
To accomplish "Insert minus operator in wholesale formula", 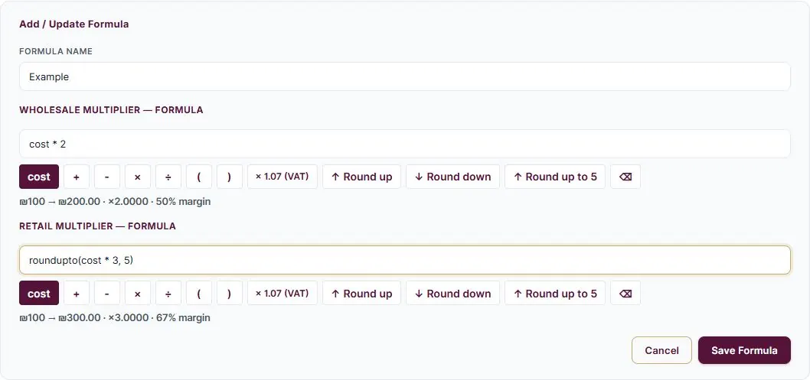I will click(x=107, y=177).
